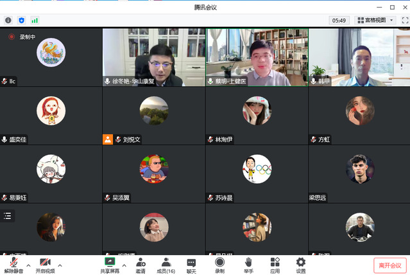The width and height of the screenshot is (410, 275).
Task: Select 蔡明-上健医 video tile
Action: click(x=257, y=57)
